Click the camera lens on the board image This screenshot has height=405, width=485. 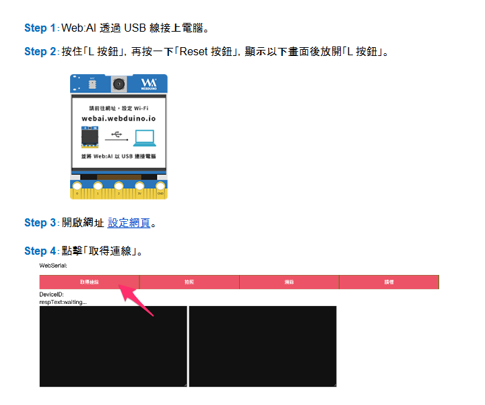coord(119,84)
